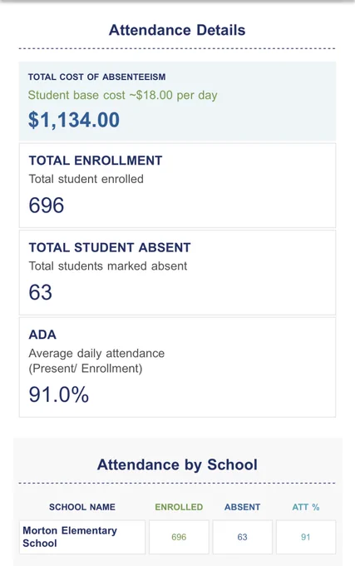Image resolution: width=355 pixels, height=566 pixels.
Task: Click the 91 attendance percent cell
Action: (x=306, y=537)
